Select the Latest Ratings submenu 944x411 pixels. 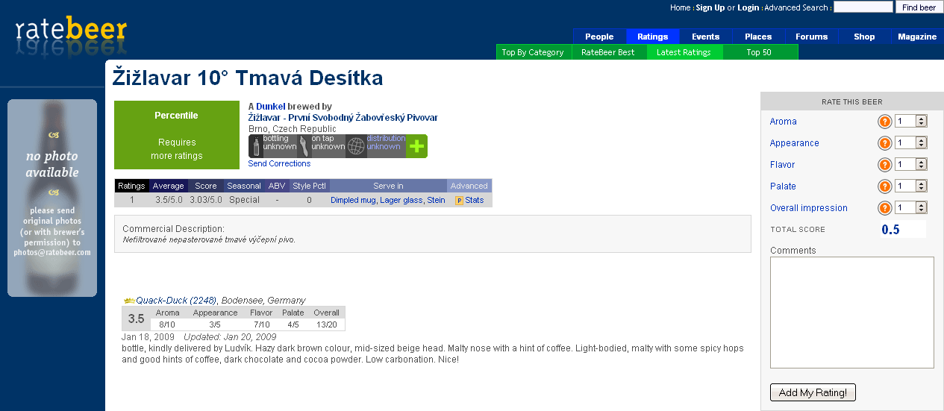[x=684, y=52]
